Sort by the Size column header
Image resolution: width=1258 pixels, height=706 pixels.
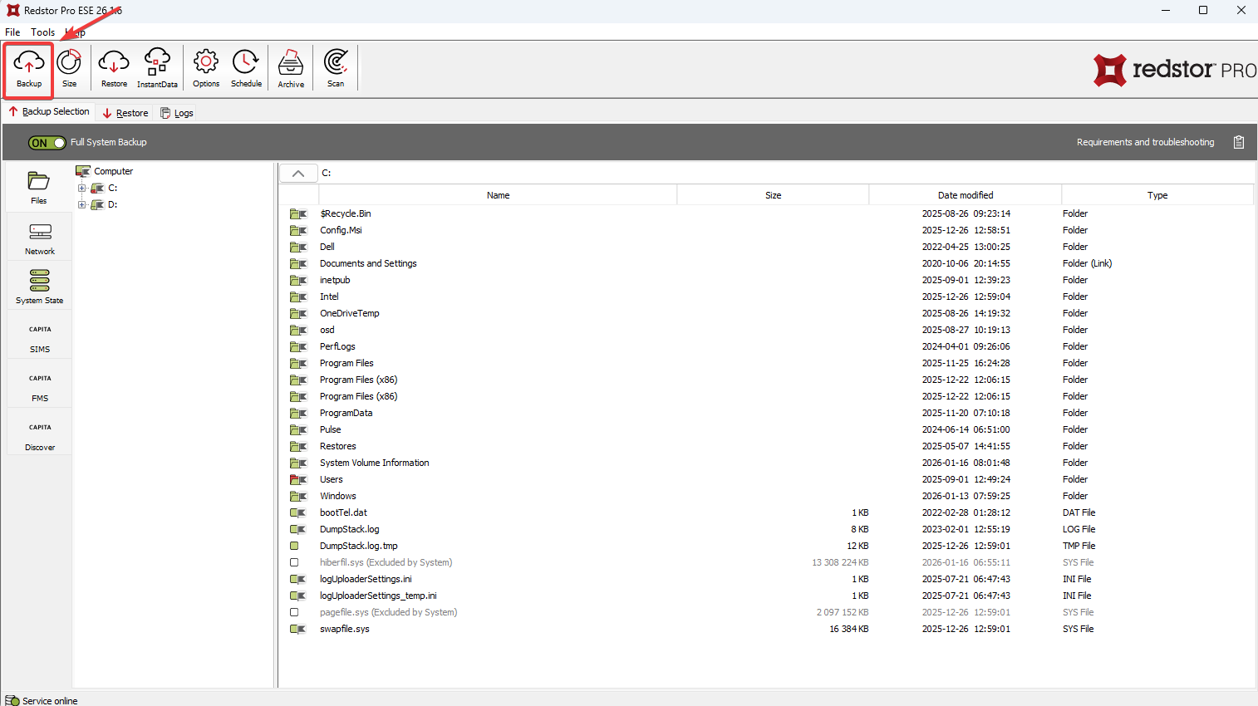773,195
